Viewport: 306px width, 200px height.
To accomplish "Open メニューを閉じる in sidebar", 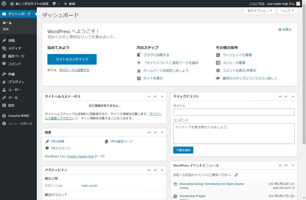I will 18,124.
